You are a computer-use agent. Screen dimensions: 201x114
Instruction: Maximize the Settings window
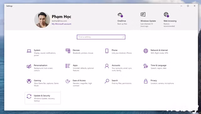tap(188, 6)
